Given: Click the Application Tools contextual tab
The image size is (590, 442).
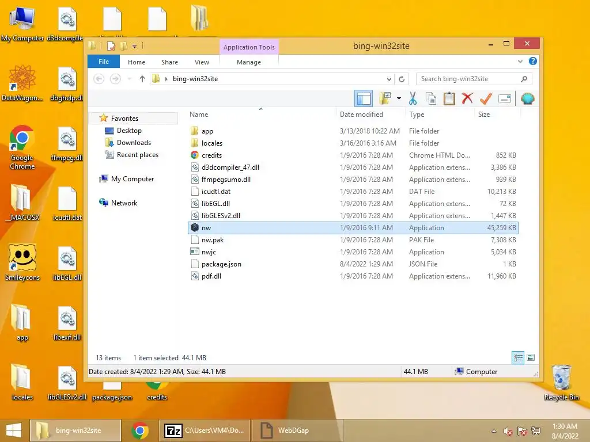Looking at the screenshot, I should (249, 47).
